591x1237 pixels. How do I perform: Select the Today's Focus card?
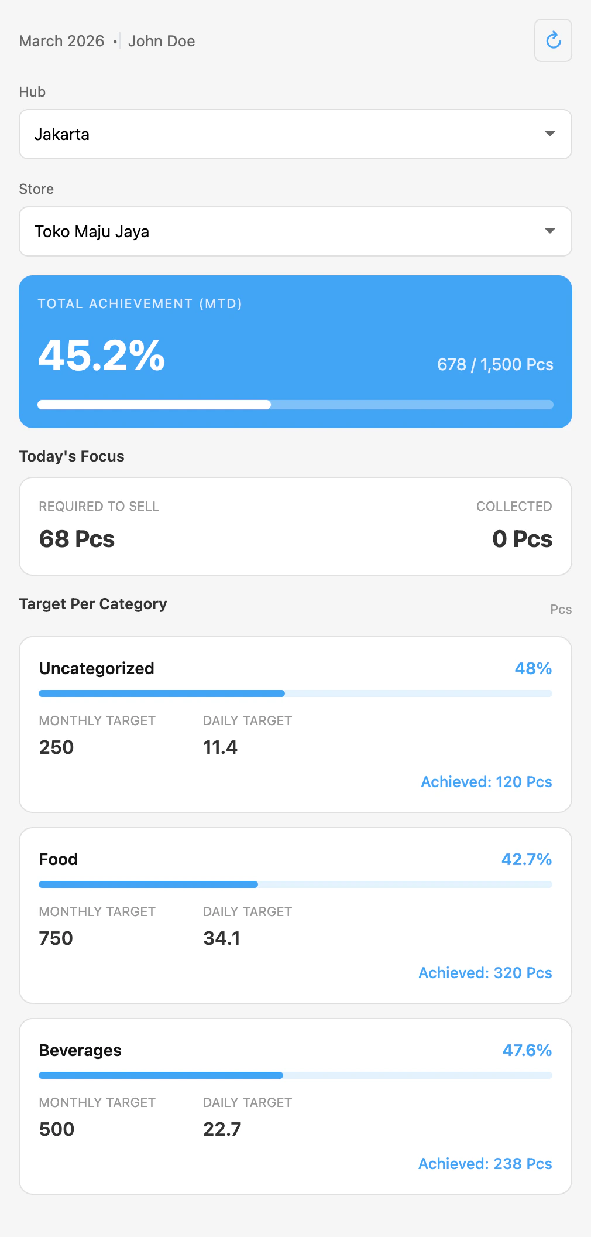pos(295,525)
